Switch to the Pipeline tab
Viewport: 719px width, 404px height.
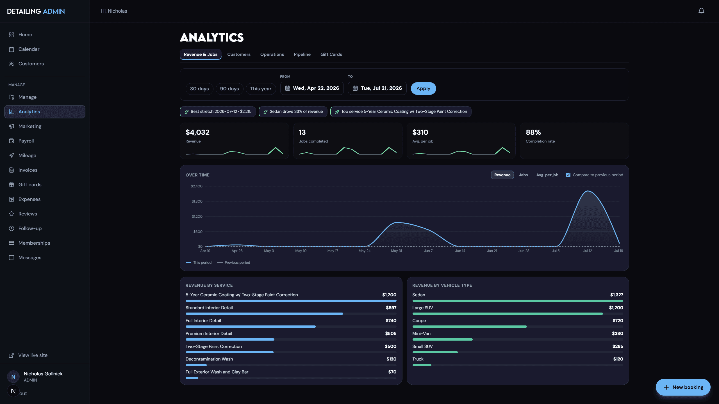[x=302, y=54]
